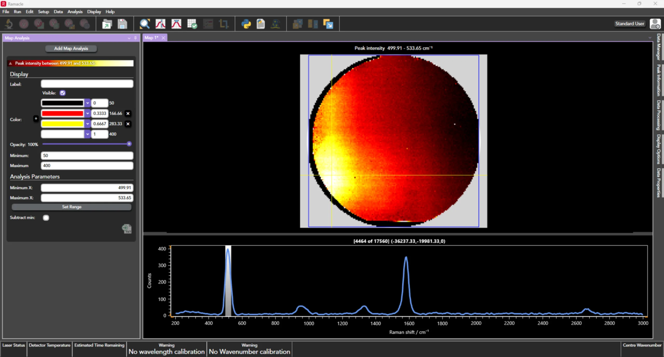Viewport: 664px width, 357px height.
Task: Open the Data Manager side tab
Action: click(659, 47)
